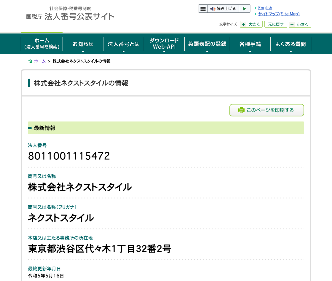Select address 東京都渋谷区代々木1丁目32番2号
The height and width of the screenshot is (281, 332).
pyautogui.click(x=100, y=249)
